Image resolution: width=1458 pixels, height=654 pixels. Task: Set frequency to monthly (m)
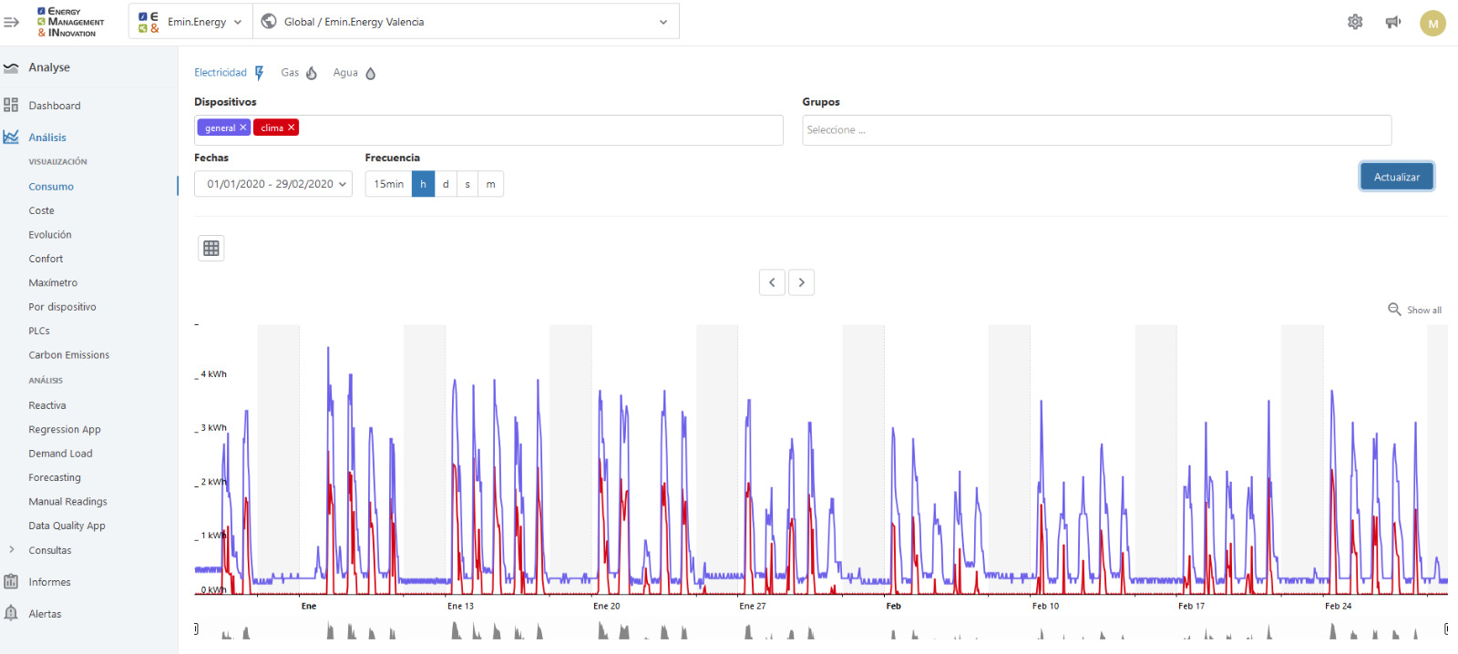click(490, 184)
